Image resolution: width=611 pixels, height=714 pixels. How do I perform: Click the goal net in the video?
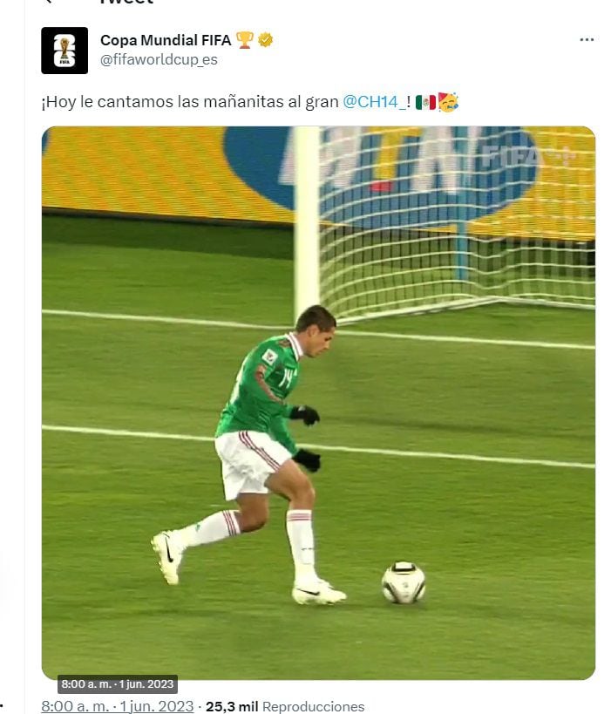[456, 219]
